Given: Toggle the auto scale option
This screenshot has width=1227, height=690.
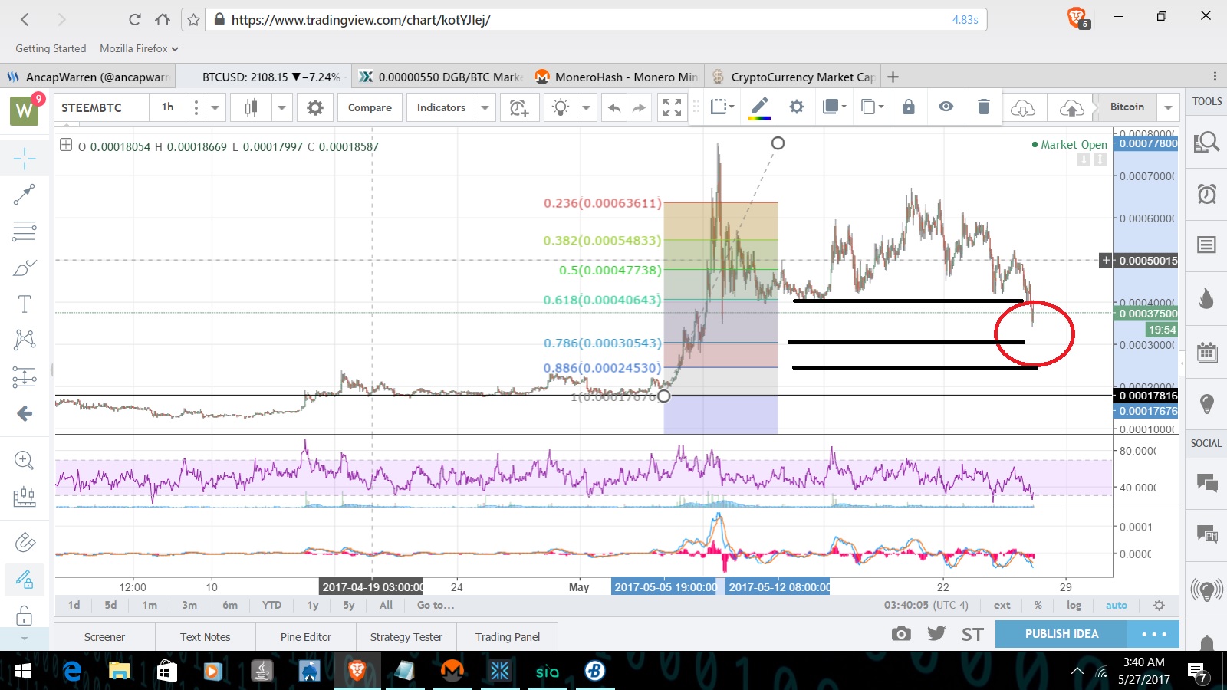Looking at the screenshot, I should 1117,605.
